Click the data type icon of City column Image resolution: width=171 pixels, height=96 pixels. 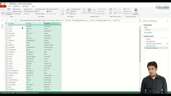(27, 23)
